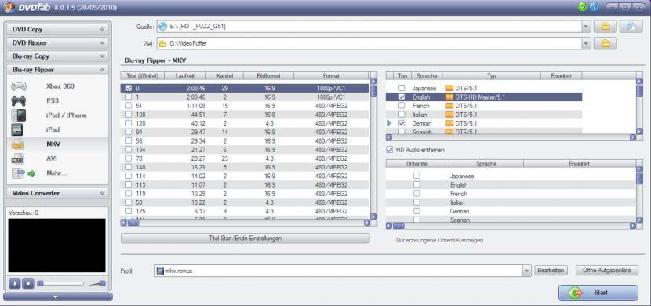Expand the Video Converter panel
651x306 pixels.
tap(58, 193)
